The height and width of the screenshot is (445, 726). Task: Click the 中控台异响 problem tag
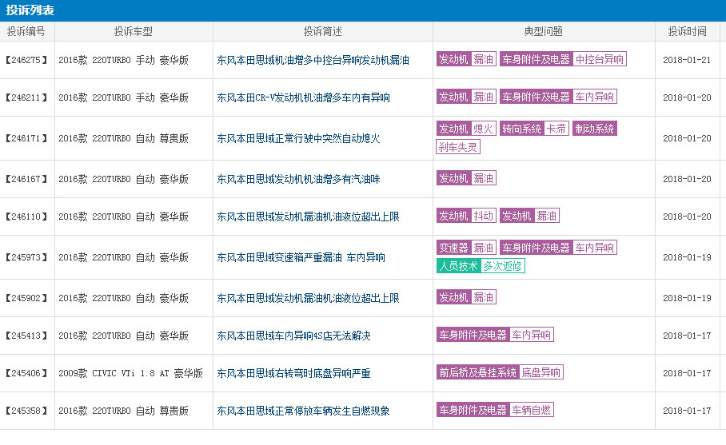tap(600, 59)
